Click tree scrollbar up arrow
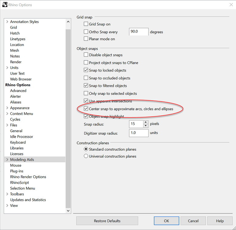 pos(68,22)
